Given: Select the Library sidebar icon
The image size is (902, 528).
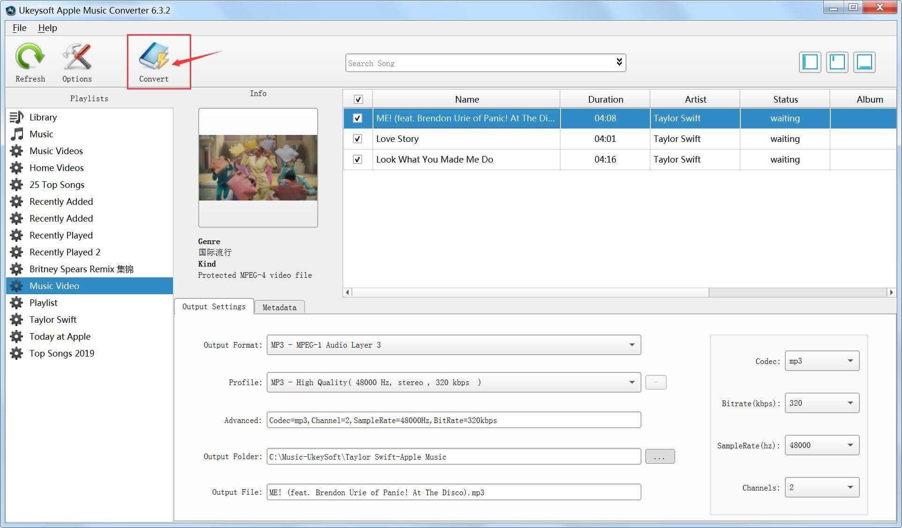Looking at the screenshot, I should pos(18,116).
